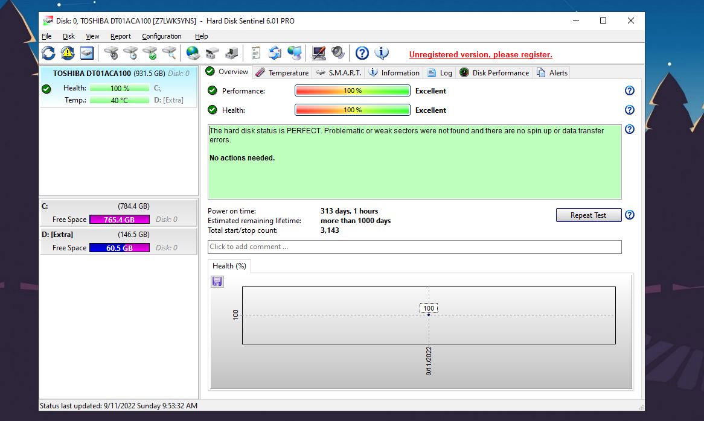Select the Health (%) graph tab
The width and height of the screenshot is (704, 421).
click(229, 266)
